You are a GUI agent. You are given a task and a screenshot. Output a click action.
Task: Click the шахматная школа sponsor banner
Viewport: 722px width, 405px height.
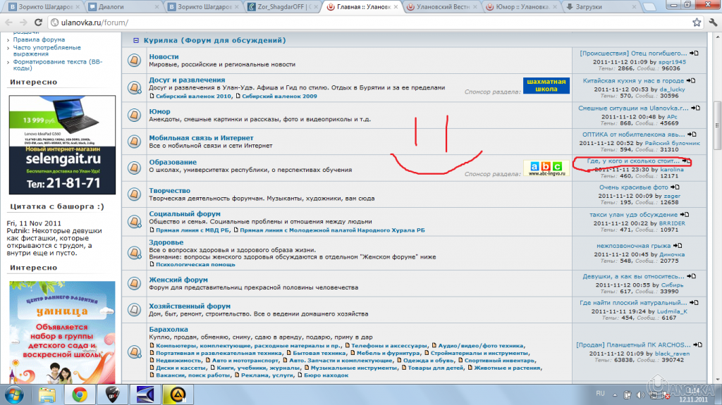546,86
